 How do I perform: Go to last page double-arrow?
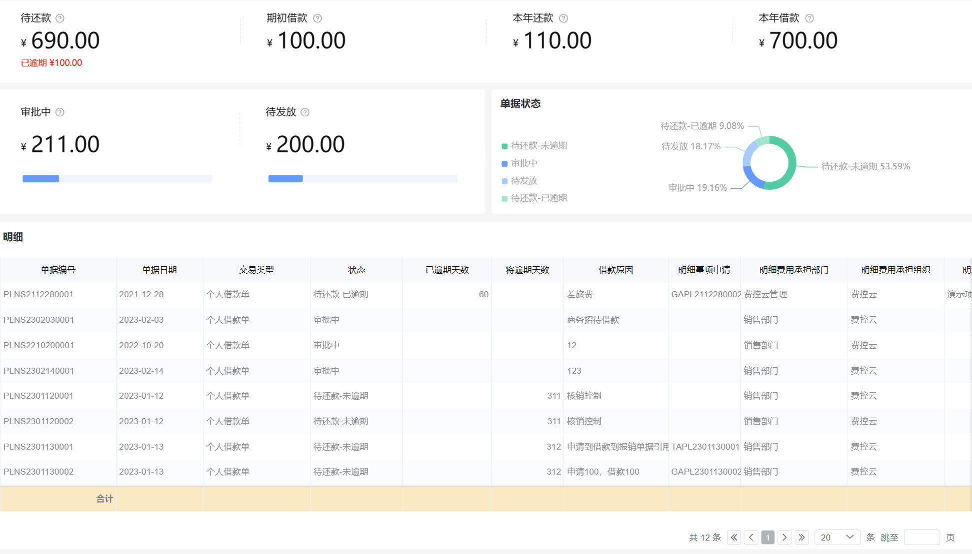(x=801, y=538)
